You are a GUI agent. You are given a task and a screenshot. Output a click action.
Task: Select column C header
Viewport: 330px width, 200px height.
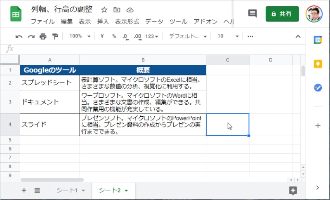(x=228, y=60)
